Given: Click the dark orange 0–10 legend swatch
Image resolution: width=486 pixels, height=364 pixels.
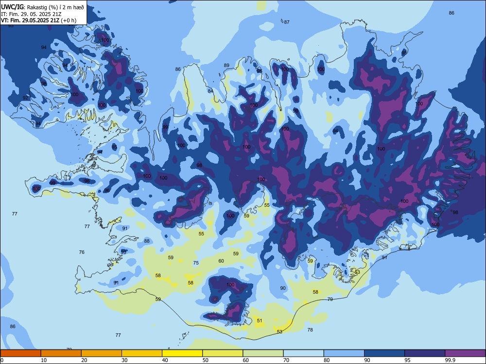Looking at the screenshot, I should click(x=20, y=353).
